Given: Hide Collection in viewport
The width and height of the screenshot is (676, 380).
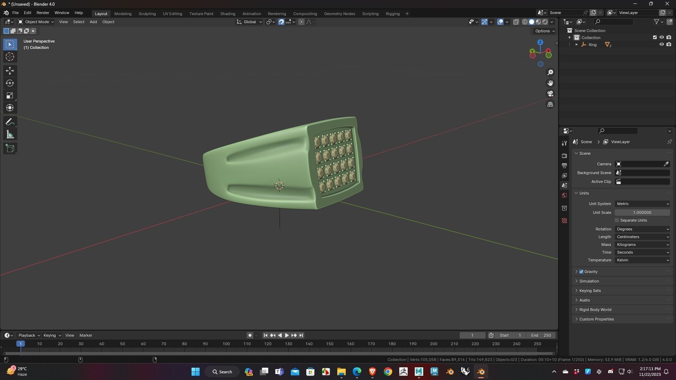Looking at the screenshot, I should click(x=662, y=37).
